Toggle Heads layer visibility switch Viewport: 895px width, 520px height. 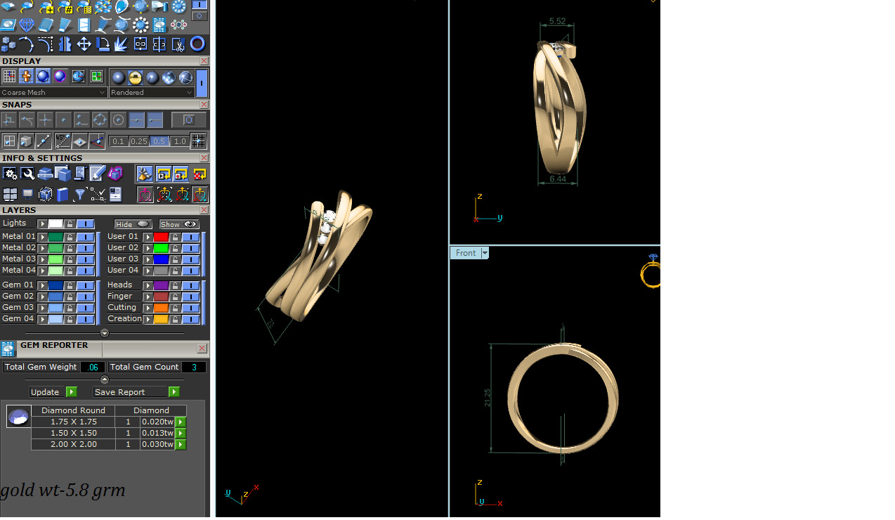pyautogui.click(x=190, y=285)
